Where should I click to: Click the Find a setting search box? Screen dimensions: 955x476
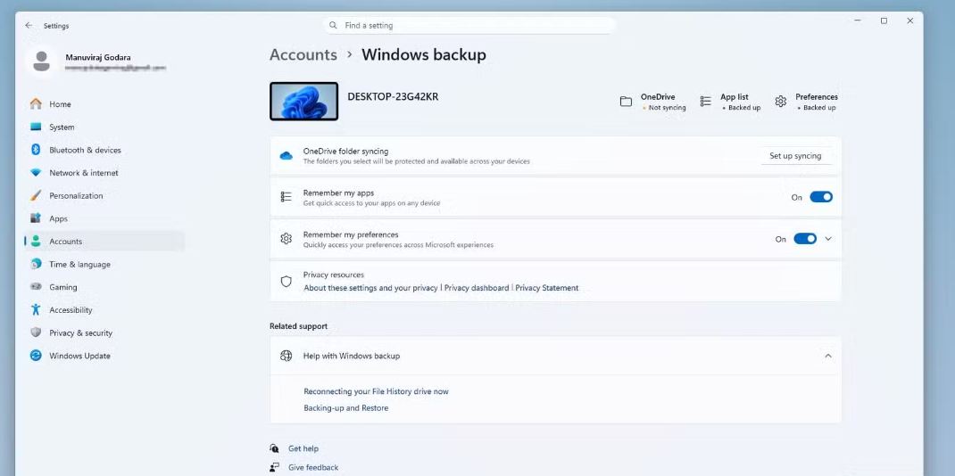[469, 26]
